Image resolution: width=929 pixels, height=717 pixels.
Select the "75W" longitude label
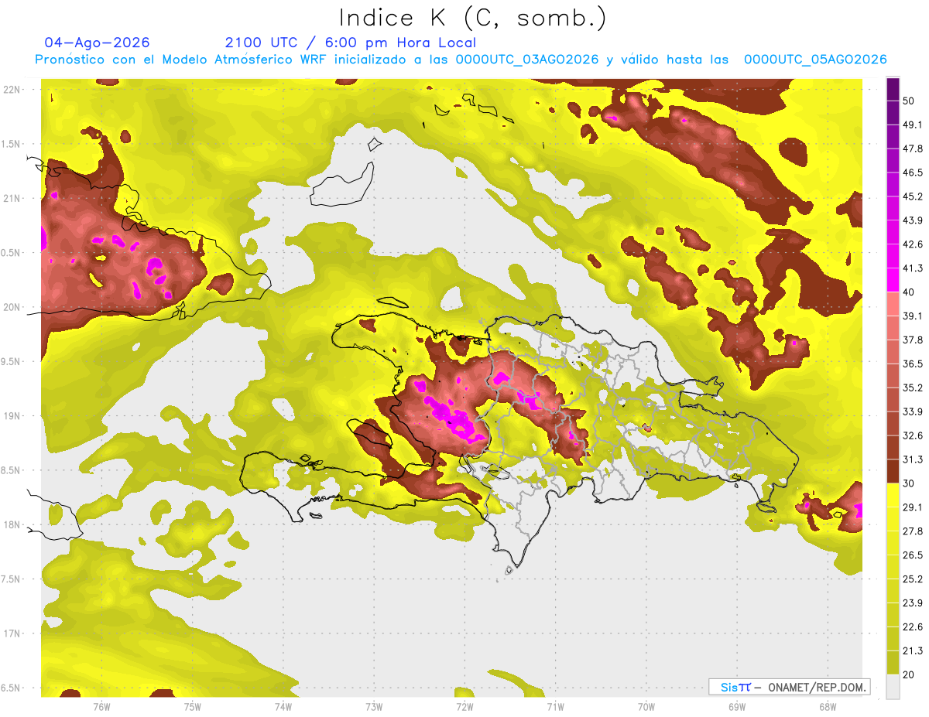click(193, 707)
